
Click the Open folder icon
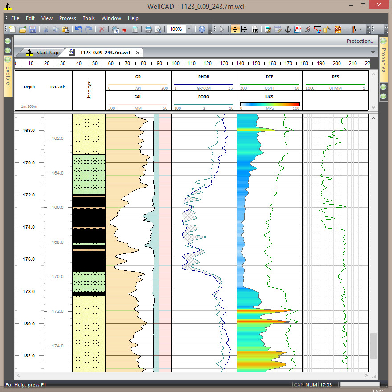tap(22, 29)
